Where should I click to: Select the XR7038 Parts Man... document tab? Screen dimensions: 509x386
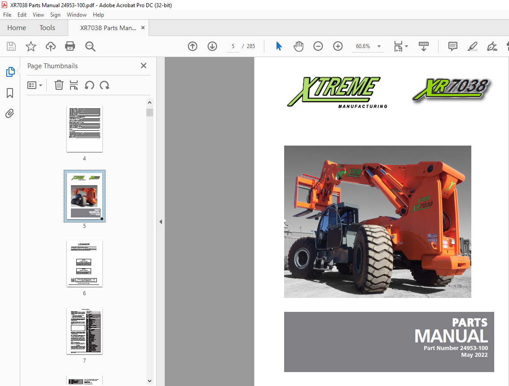tap(108, 27)
